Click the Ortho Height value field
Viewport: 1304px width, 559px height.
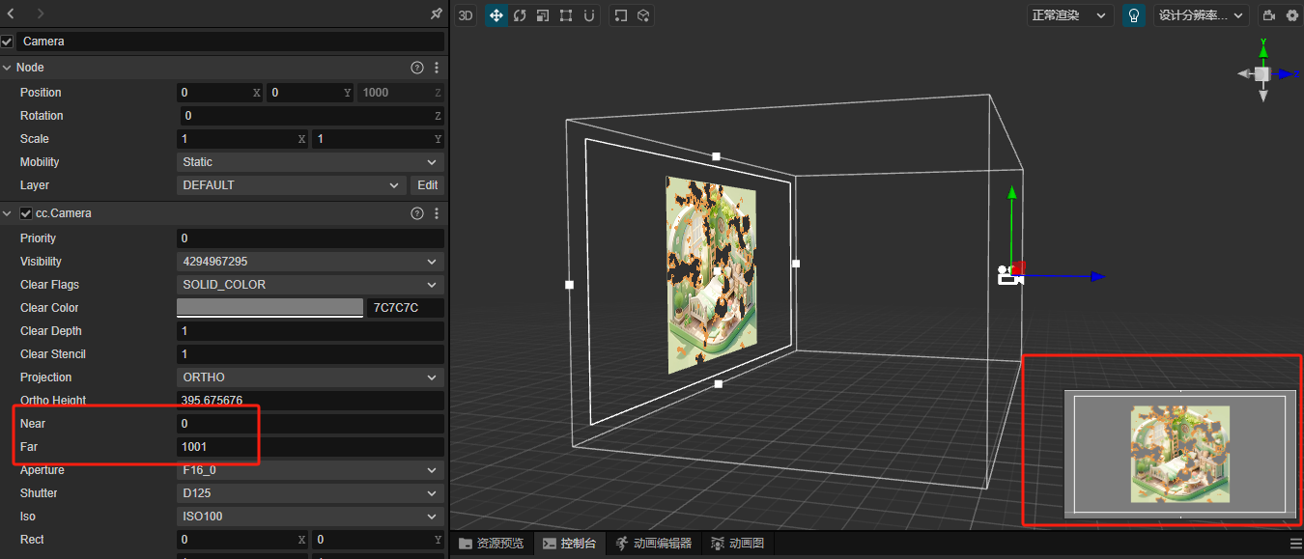point(310,401)
